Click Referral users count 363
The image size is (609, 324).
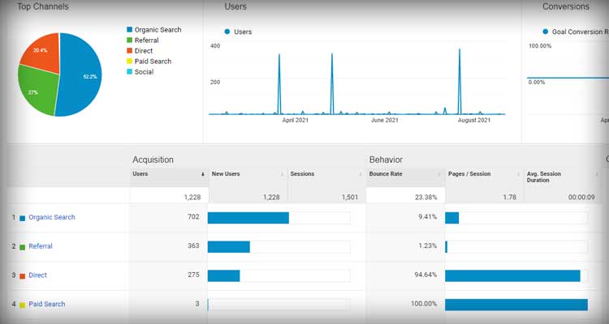click(x=193, y=245)
